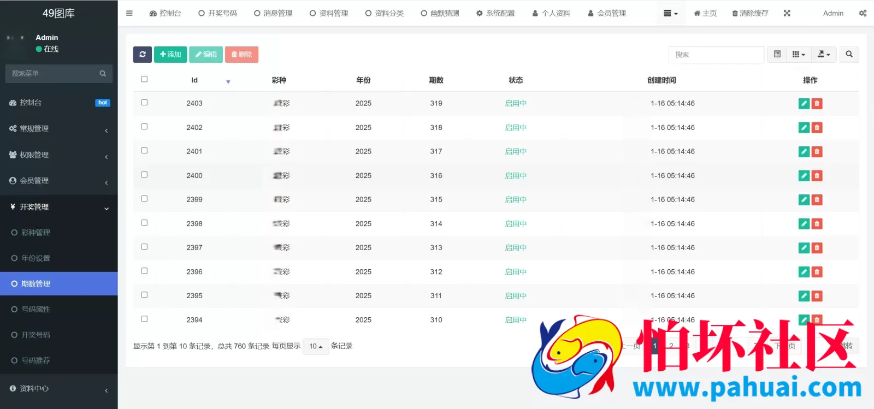Click 清除缓存 in the top bar
The width and height of the screenshot is (874, 409).
(x=750, y=13)
